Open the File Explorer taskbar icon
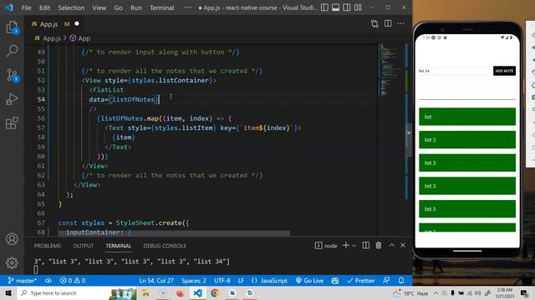The image size is (535, 300). [x=145, y=292]
